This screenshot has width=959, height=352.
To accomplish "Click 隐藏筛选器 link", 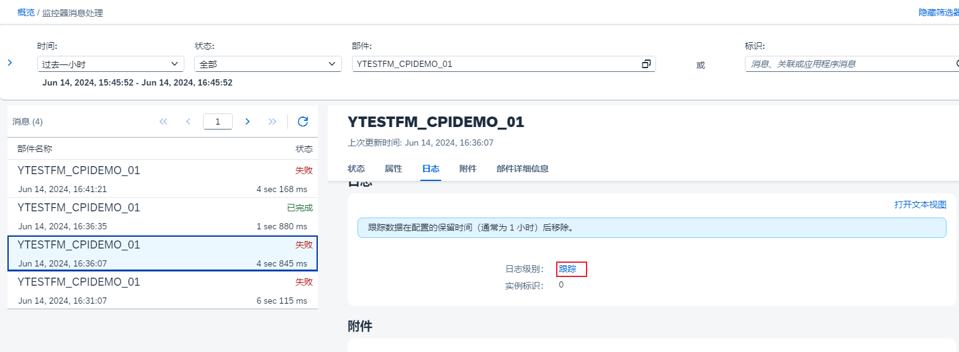I will tap(939, 12).
